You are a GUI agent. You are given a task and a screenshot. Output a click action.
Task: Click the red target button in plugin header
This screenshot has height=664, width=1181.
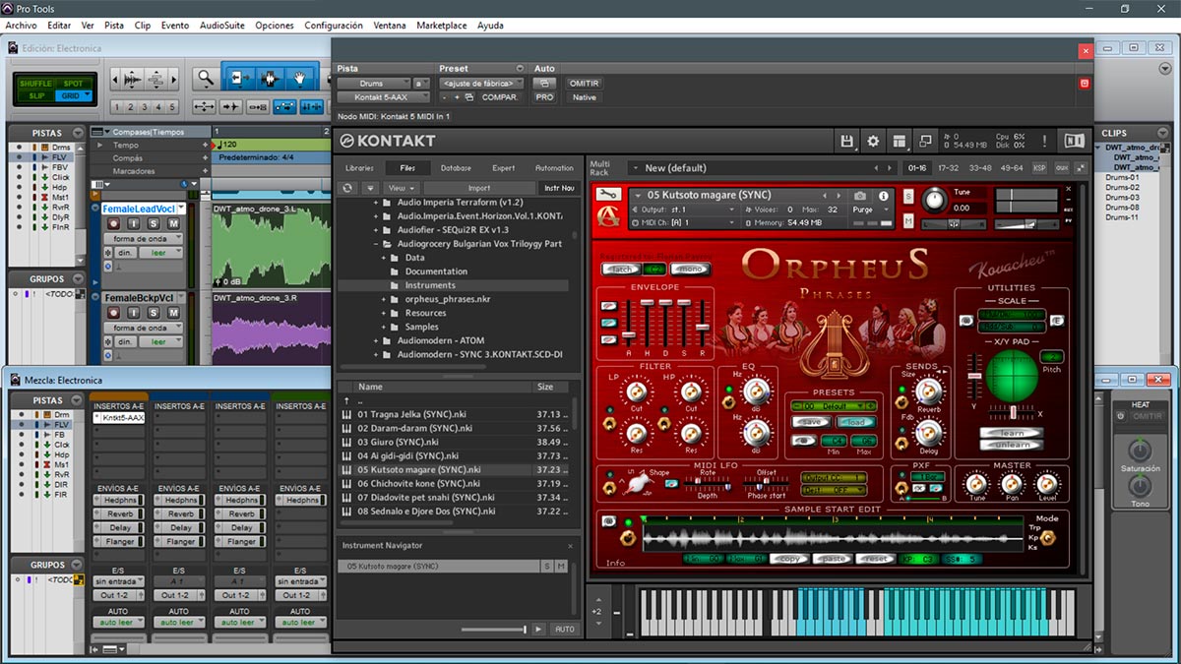coord(1085,84)
